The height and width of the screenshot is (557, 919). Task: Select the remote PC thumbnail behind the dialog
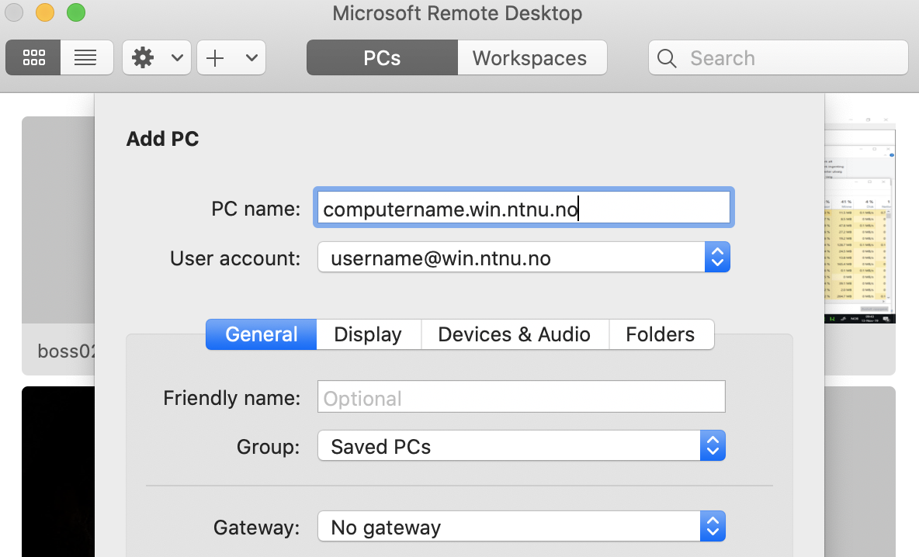[x=860, y=220]
